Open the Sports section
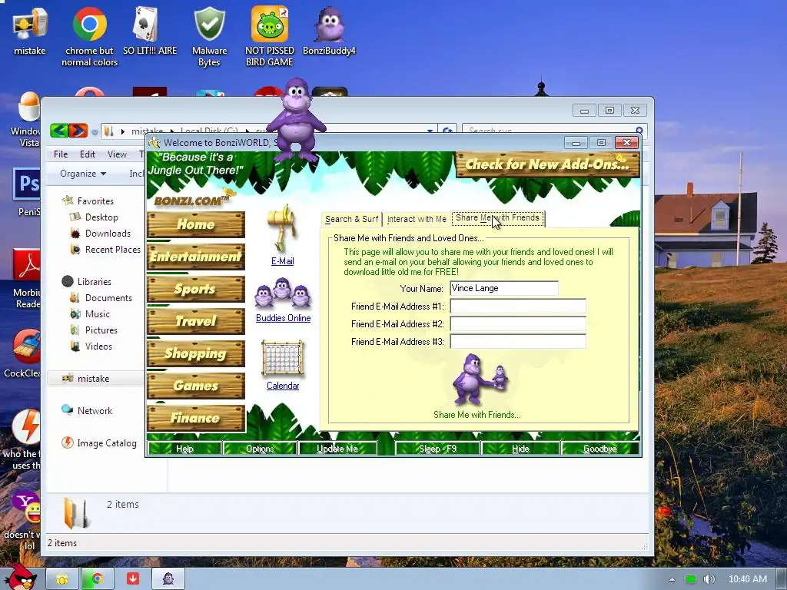Image resolution: width=787 pixels, height=590 pixels. tap(196, 289)
